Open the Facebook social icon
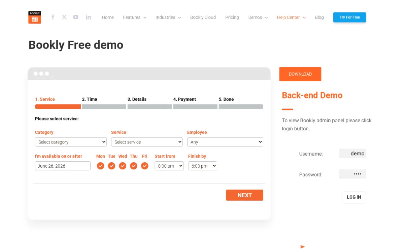 click(x=53, y=17)
